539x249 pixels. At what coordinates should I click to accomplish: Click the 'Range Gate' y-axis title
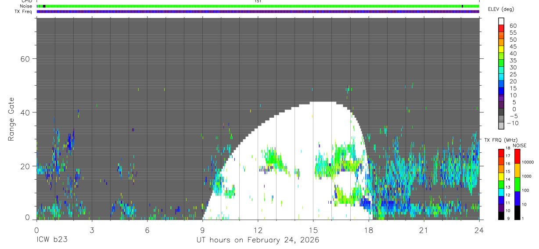point(11,119)
